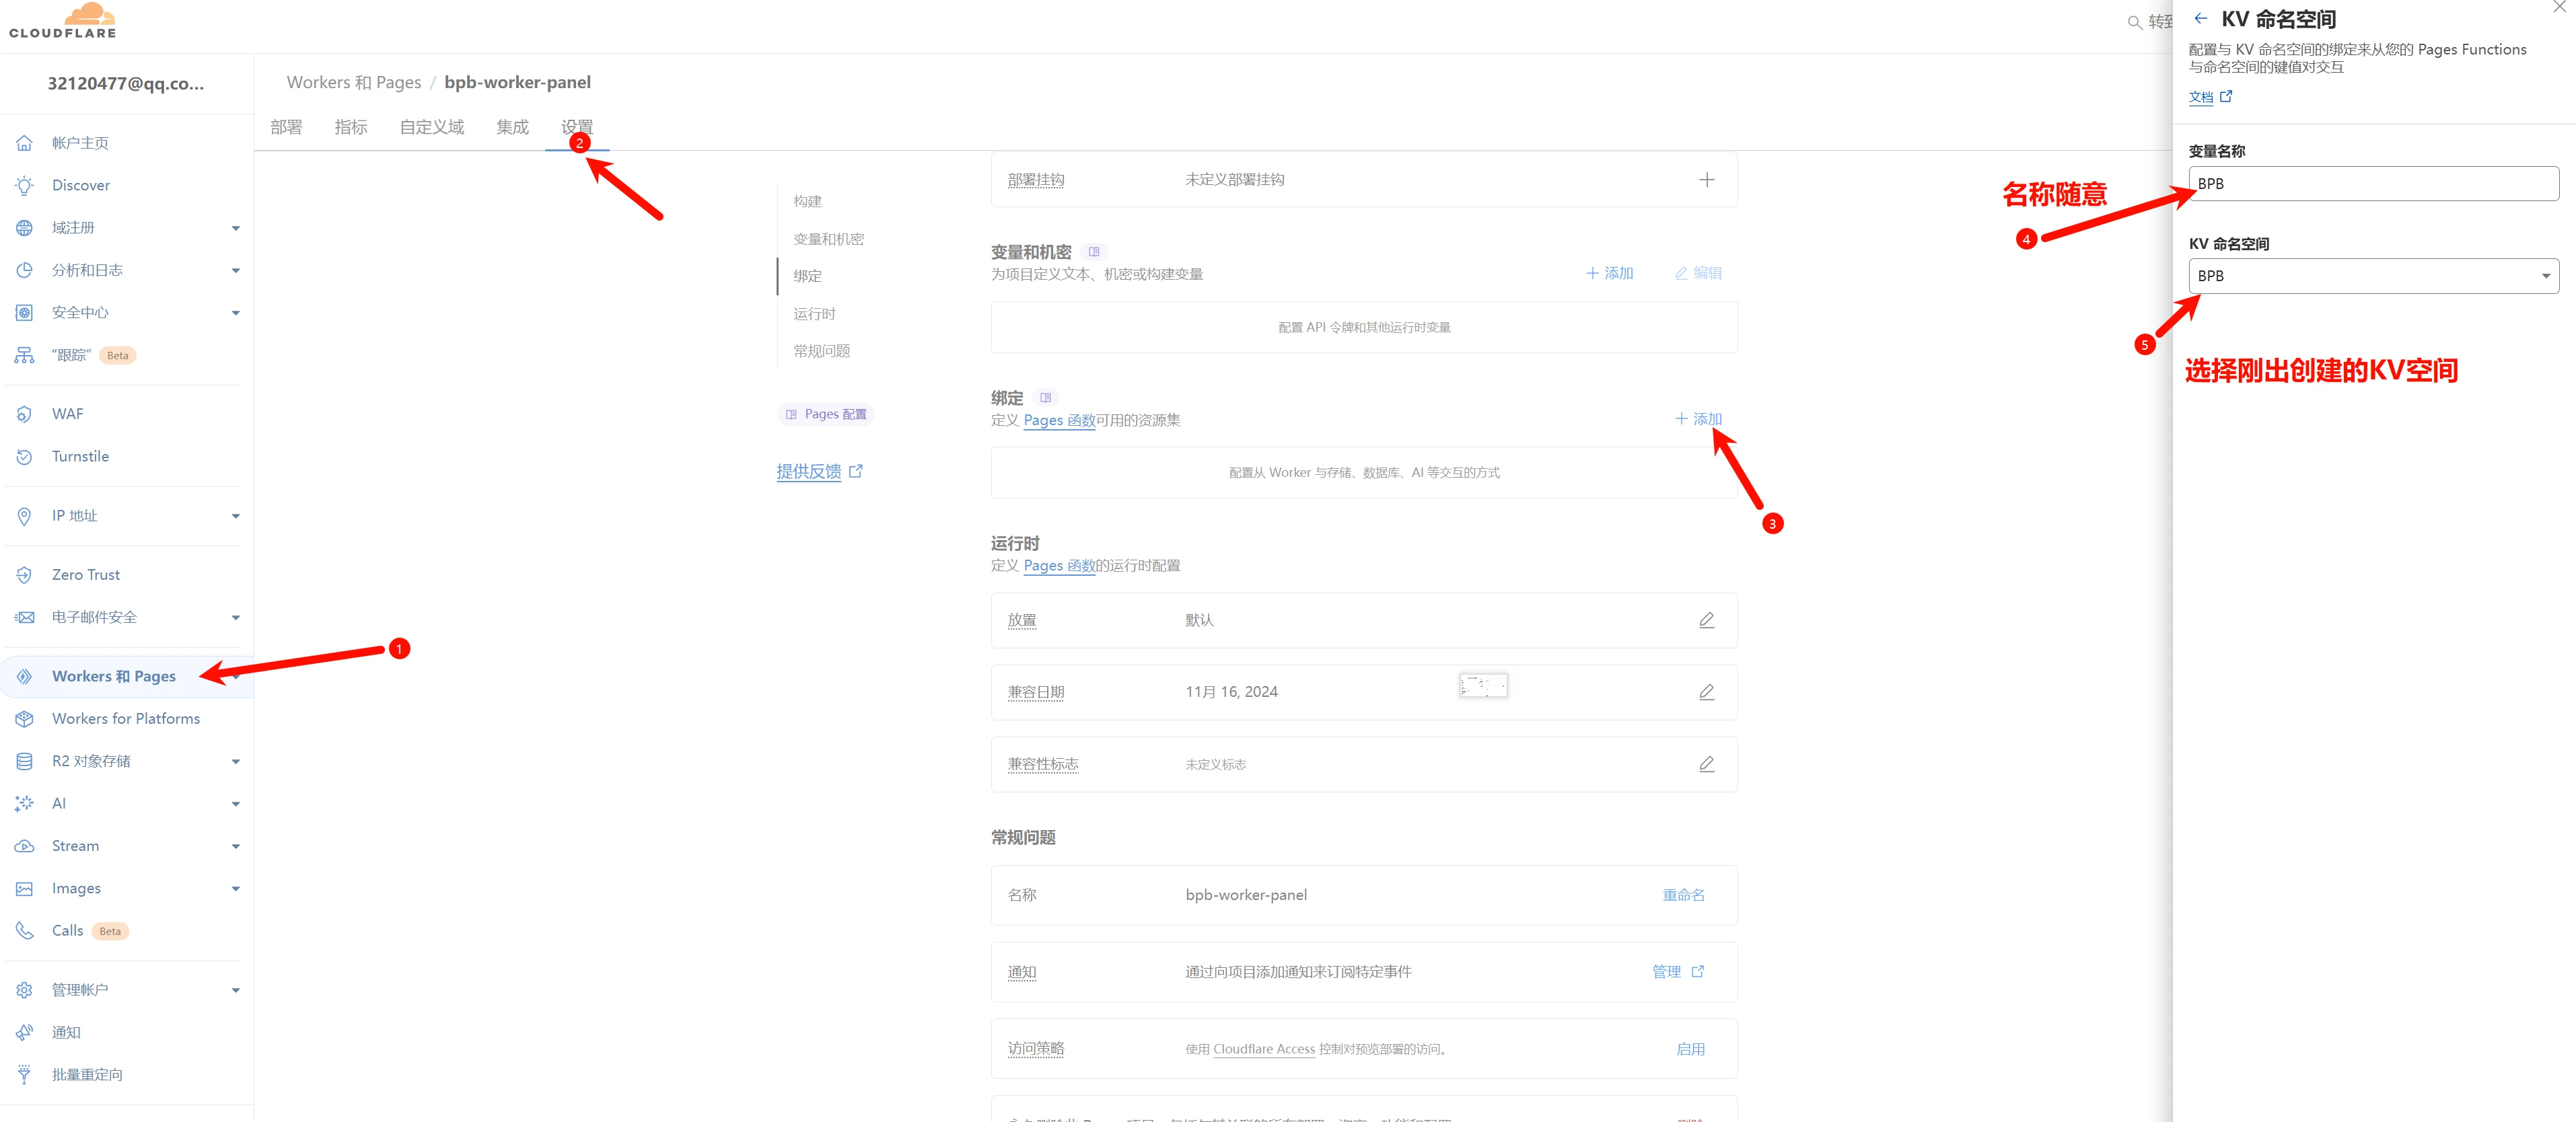Click the 安全中心 icon

point(24,313)
